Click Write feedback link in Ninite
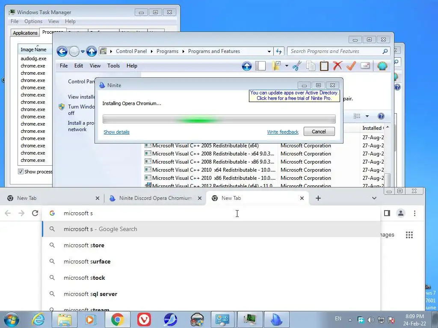 point(283,132)
